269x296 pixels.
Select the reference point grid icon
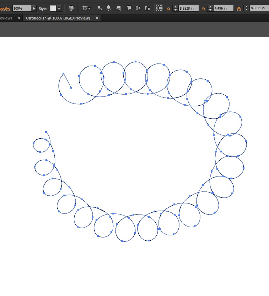click(x=160, y=8)
